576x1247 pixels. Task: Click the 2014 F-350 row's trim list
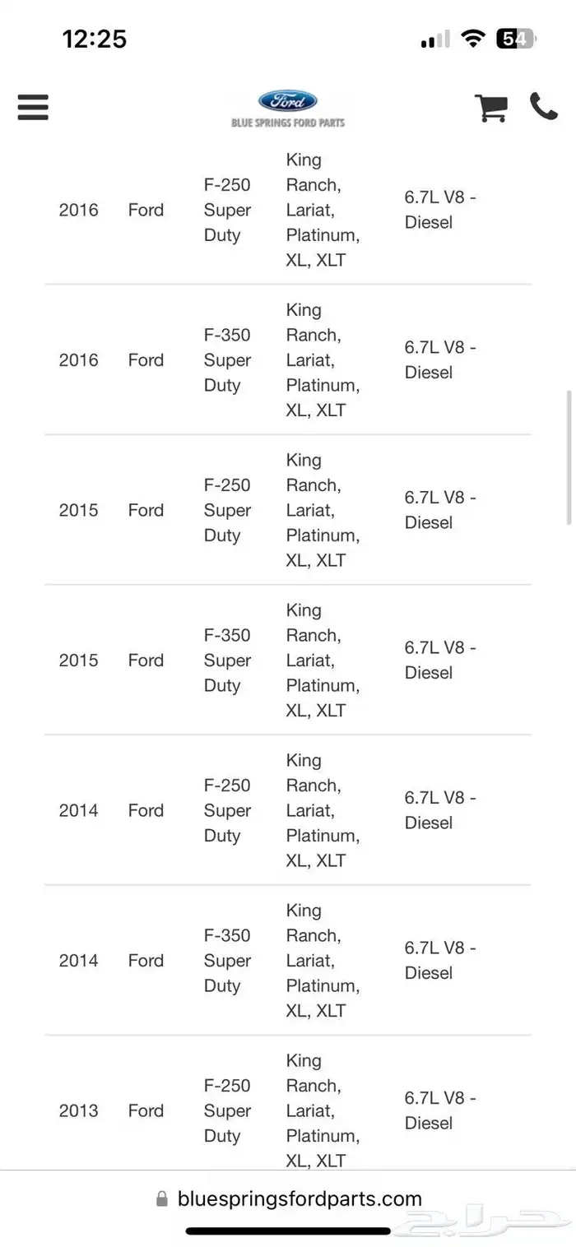[323, 960]
